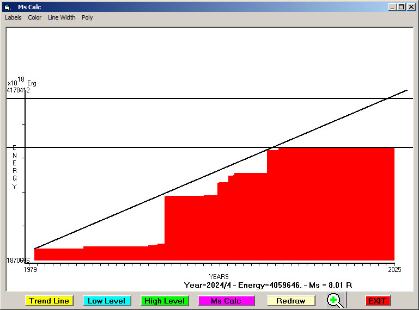Maximize the Ms Calc window
Image resolution: width=419 pixels, height=310 pixels.
[x=402, y=7]
